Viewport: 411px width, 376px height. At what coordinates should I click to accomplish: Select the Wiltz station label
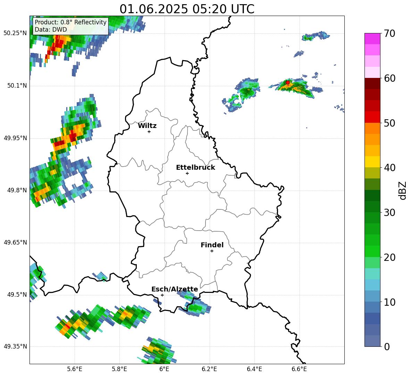pos(147,126)
